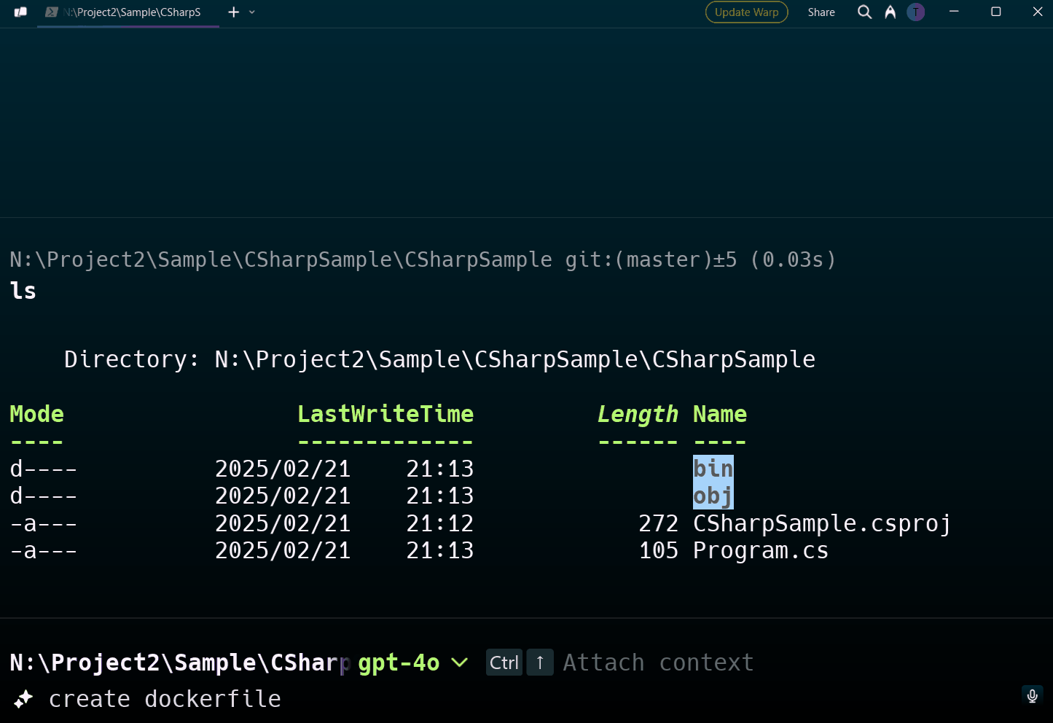The width and height of the screenshot is (1053, 723).
Task: Click the LastWriteTime column header
Action: [x=385, y=414]
